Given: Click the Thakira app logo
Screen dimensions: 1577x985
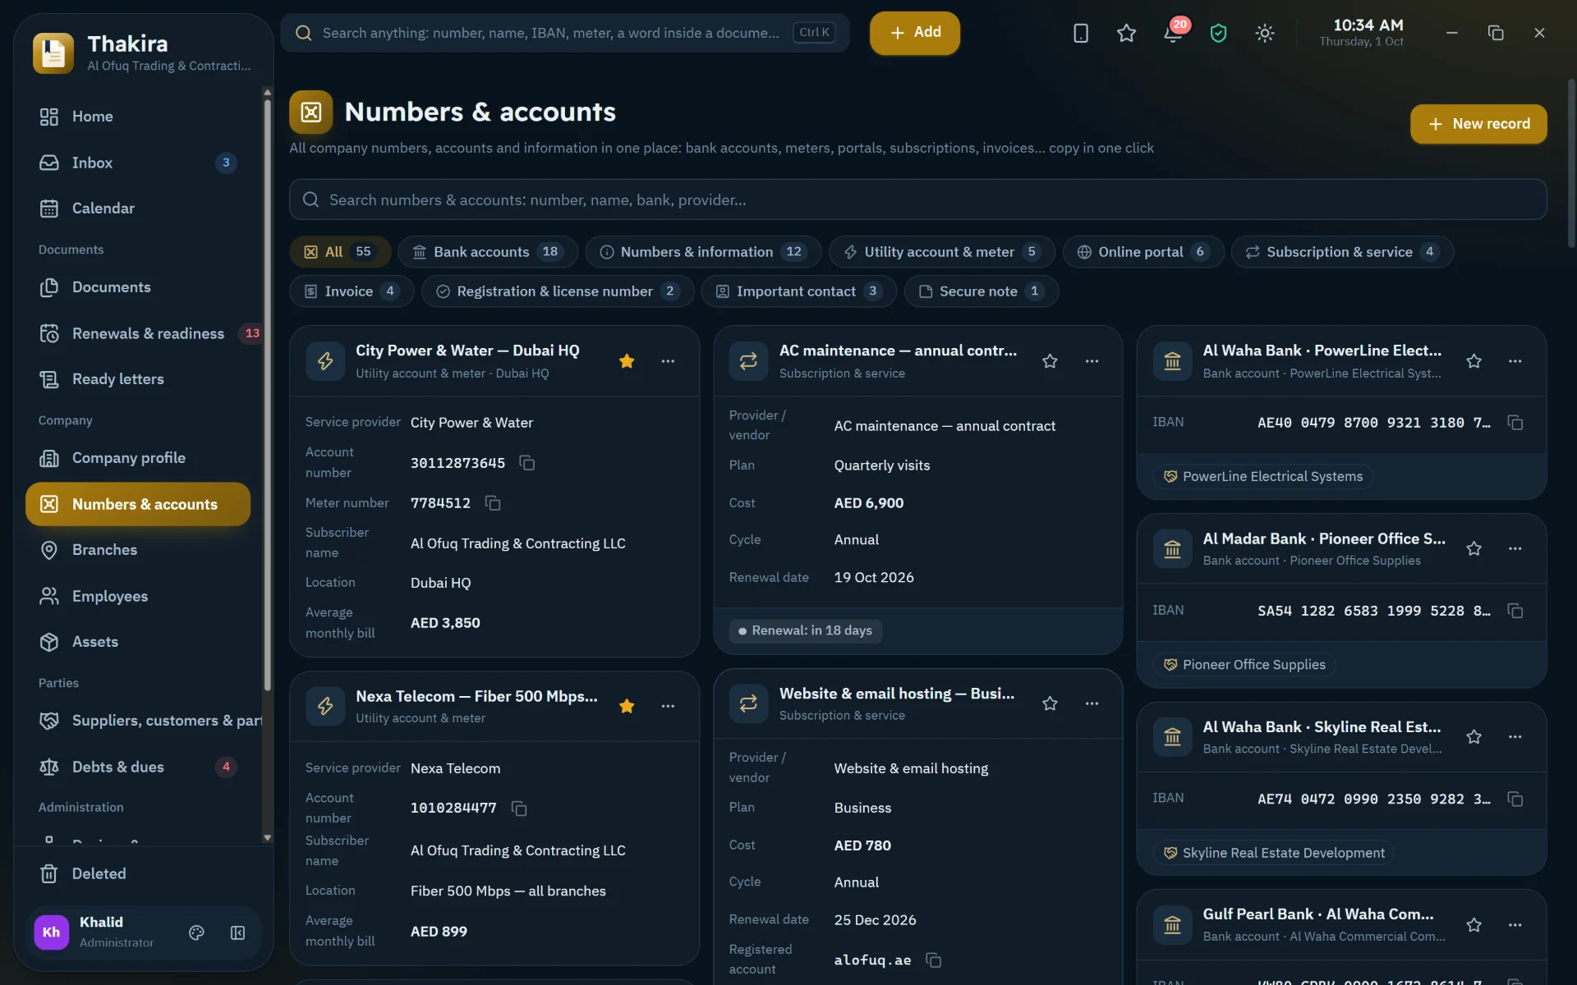Looking at the screenshot, I should 53,53.
